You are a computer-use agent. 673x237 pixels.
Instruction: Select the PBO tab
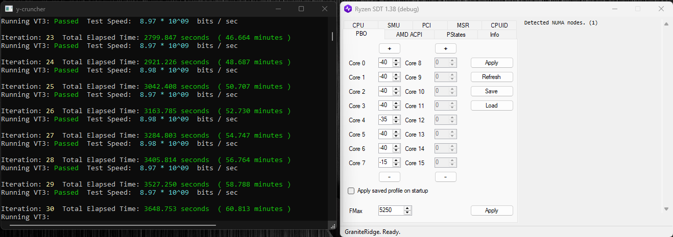[362, 34]
